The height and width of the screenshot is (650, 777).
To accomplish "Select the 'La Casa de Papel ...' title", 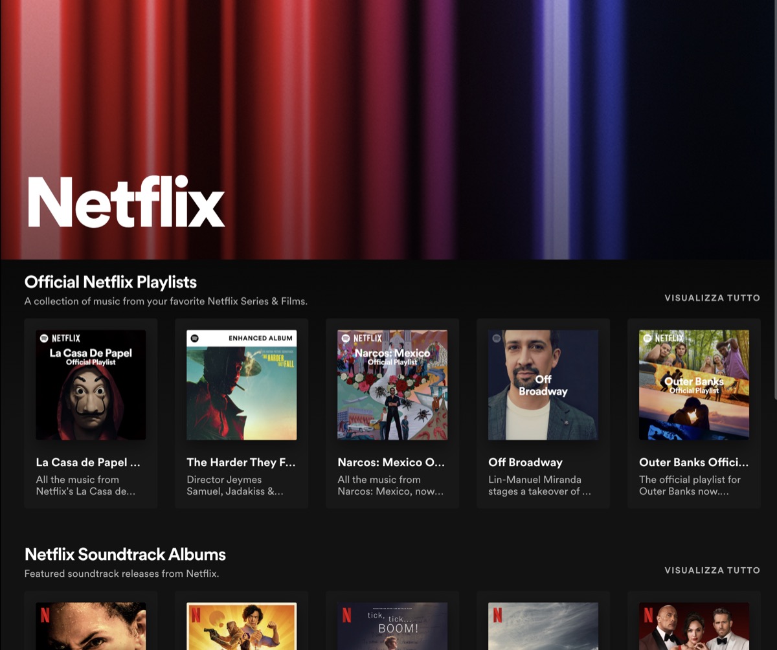I will pyautogui.click(x=88, y=462).
